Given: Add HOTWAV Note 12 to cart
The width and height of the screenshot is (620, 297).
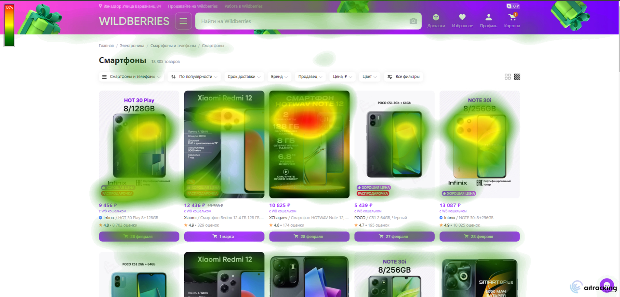Looking at the screenshot, I should [x=310, y=236].
